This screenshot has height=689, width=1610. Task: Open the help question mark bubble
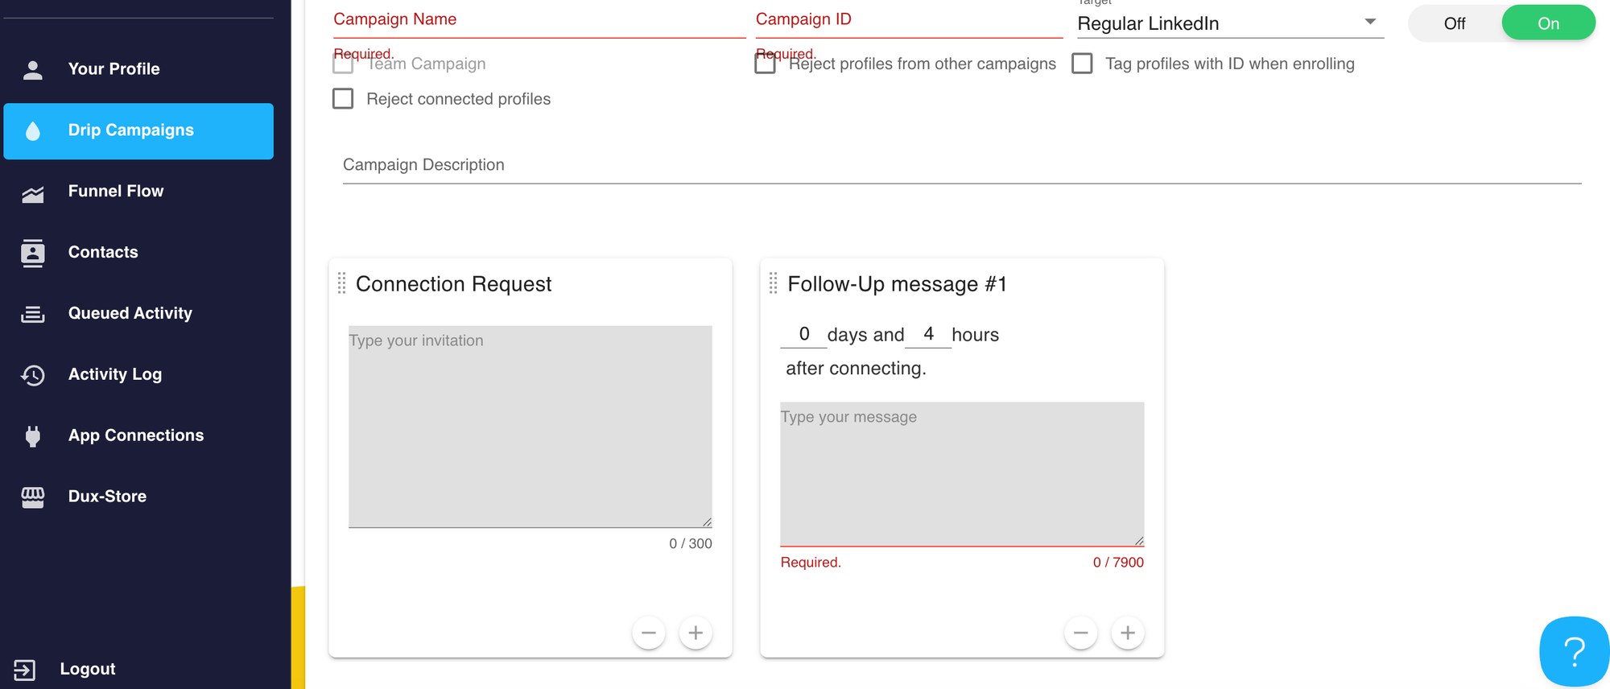click(1573, 651)
